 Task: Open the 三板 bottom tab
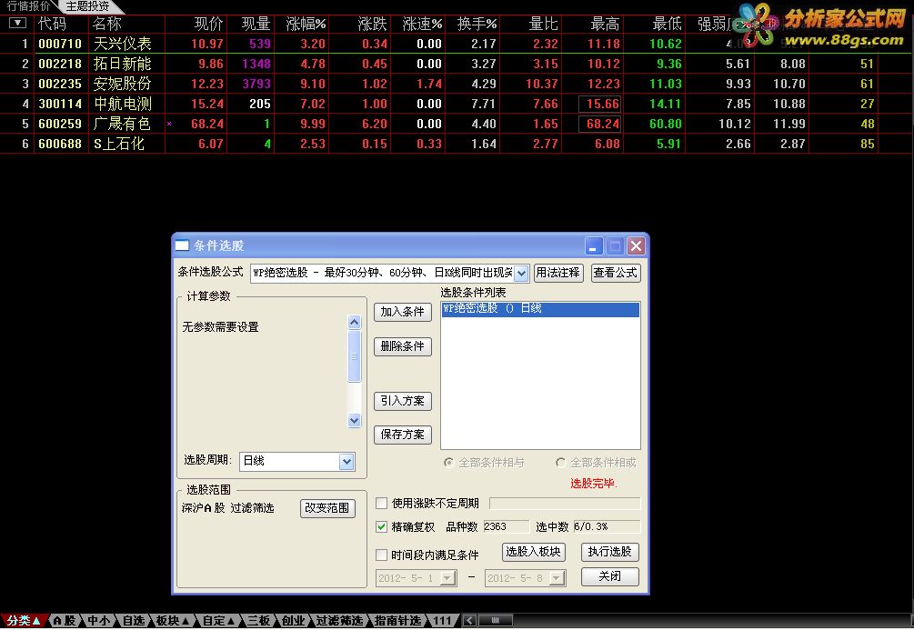click(259, 621)
